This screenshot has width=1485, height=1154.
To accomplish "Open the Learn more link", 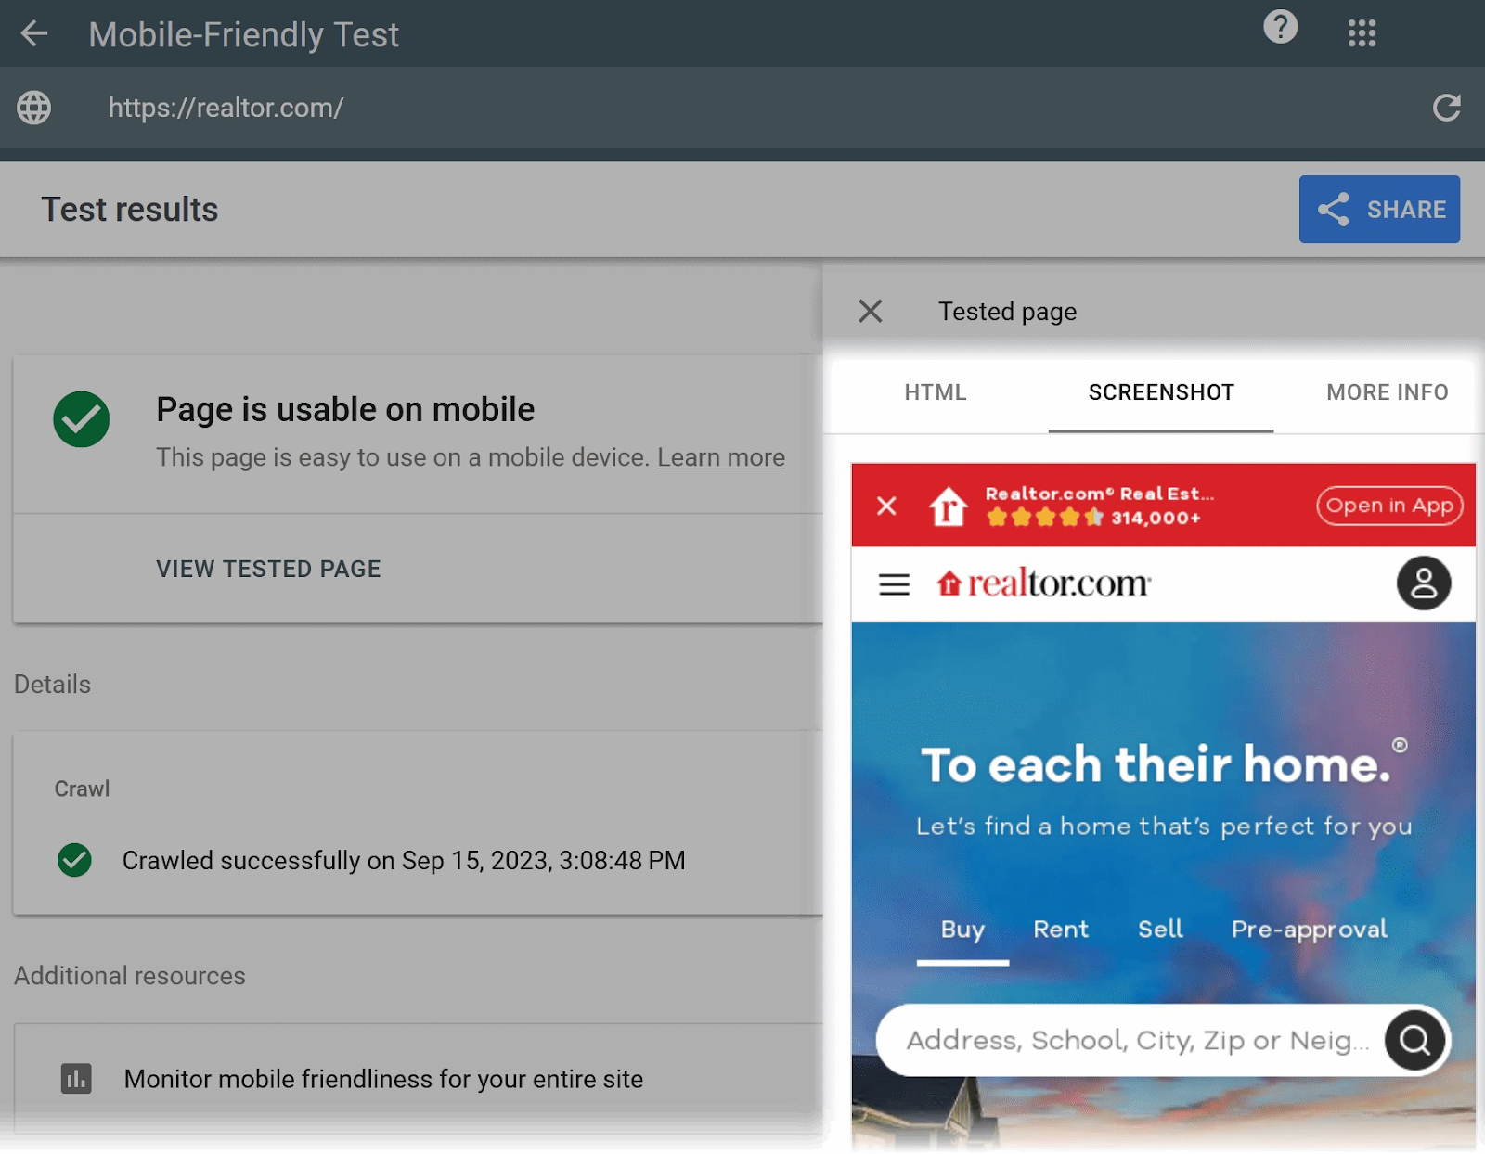I will (x=720, y=456).
